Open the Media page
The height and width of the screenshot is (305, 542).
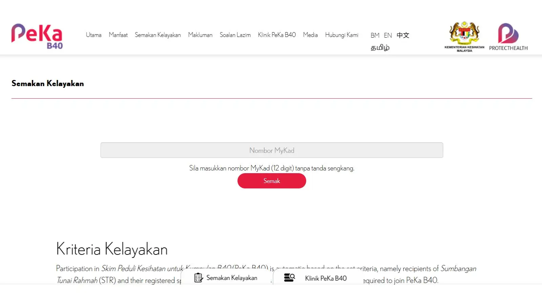pyautogui.click(x=310, y=35)
